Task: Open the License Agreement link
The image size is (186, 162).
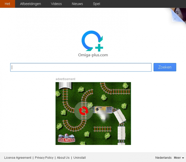Action: [x=18, y=157]
